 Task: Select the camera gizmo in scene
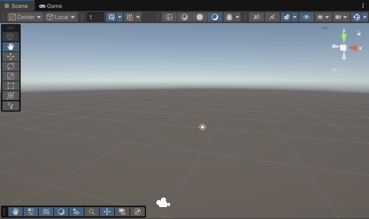[163, 202]
